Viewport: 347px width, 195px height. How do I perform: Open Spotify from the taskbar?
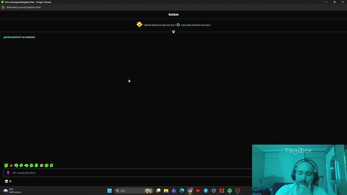[230, 191]
